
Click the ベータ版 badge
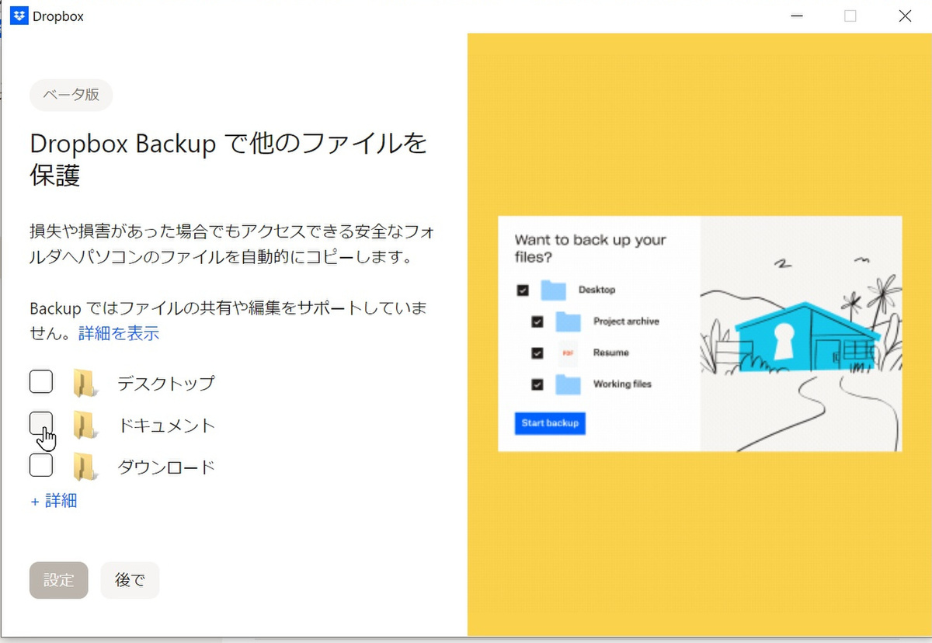click(71, 94)
